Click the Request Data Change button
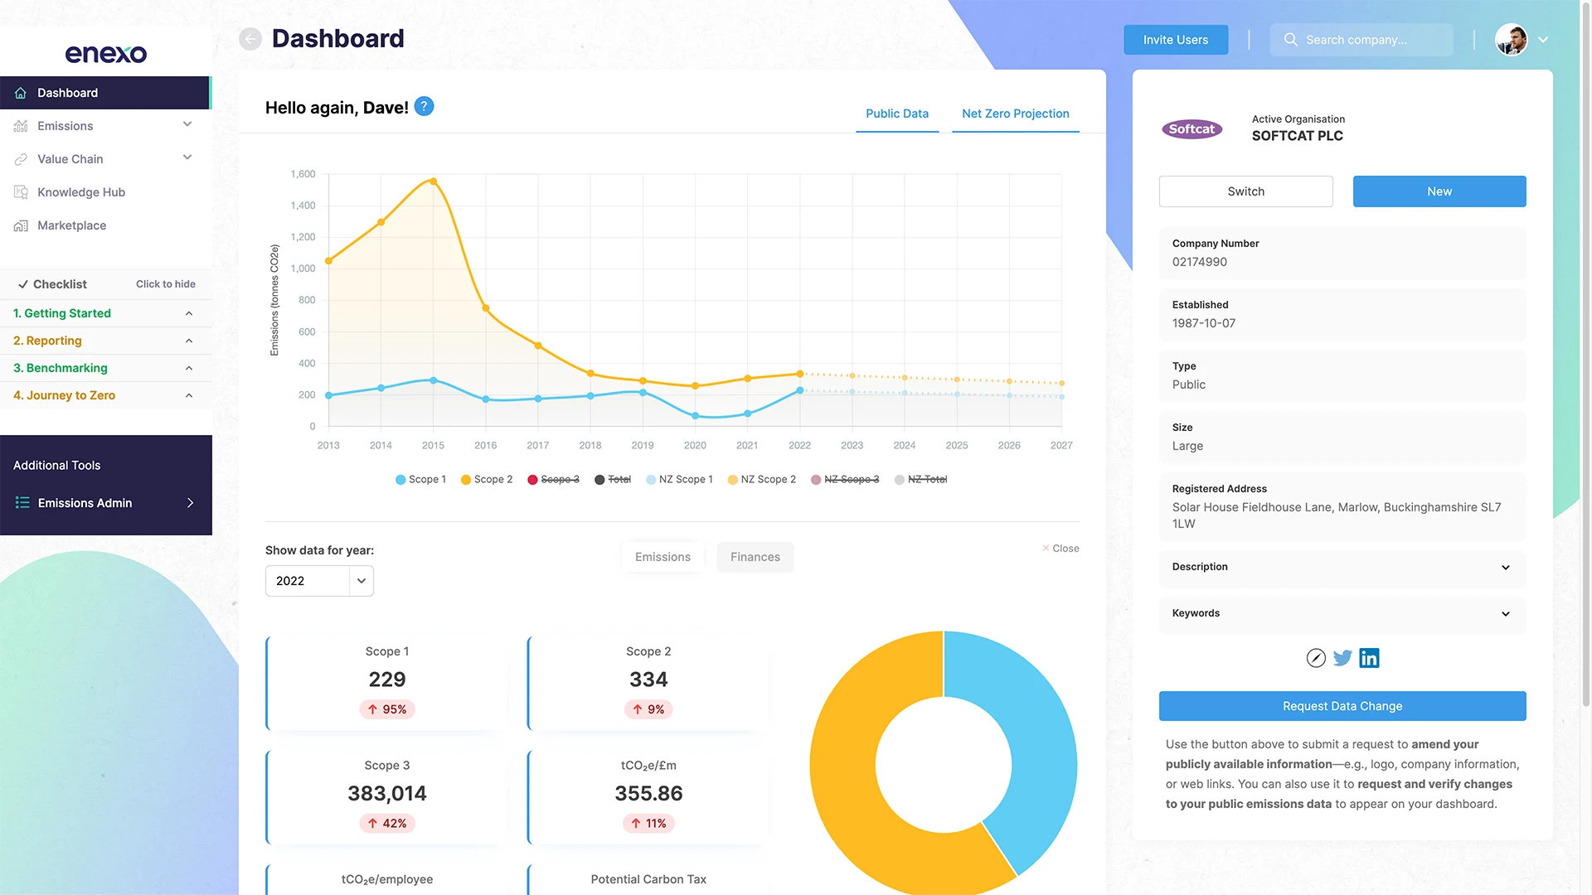 [1342, 706]
